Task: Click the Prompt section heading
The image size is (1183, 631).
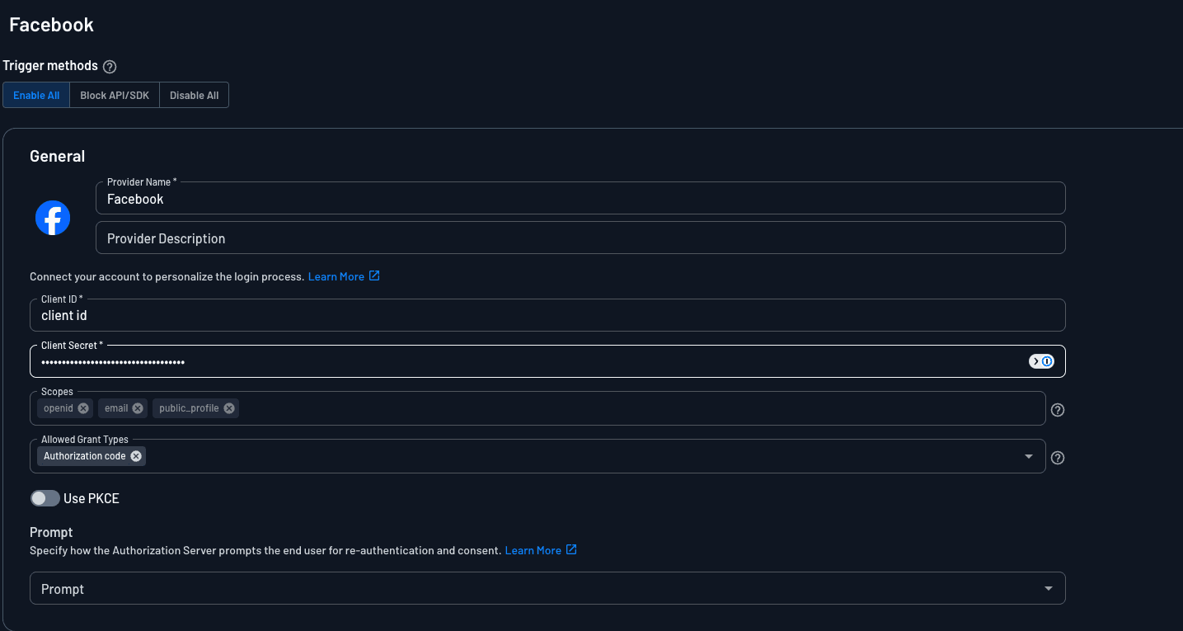Action: pos(51,532)
